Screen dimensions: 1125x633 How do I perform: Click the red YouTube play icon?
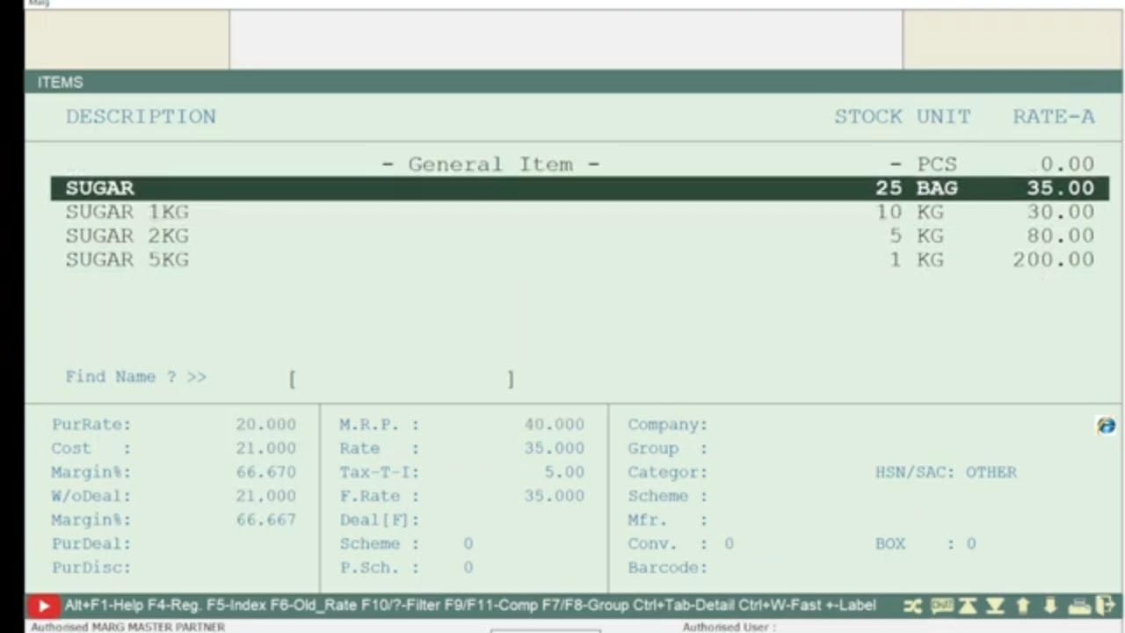(42, 606)
